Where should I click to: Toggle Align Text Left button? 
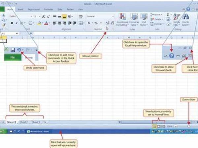[x=54, y=23]
